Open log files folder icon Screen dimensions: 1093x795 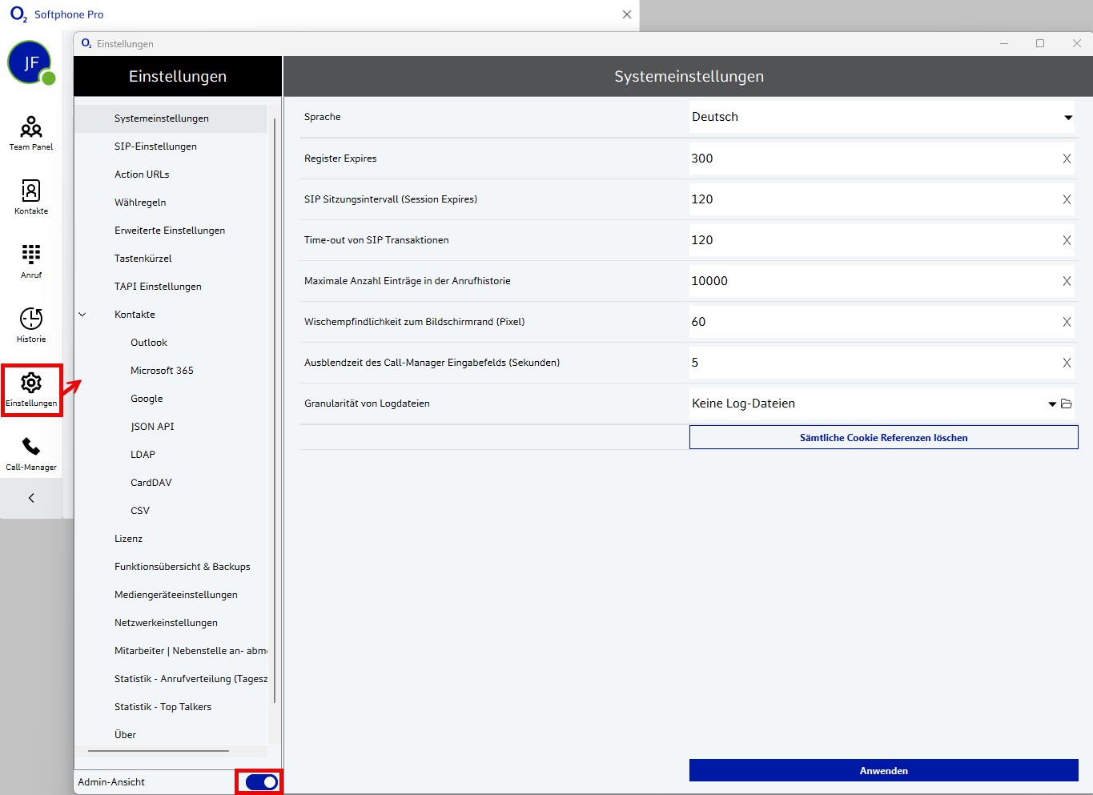[1067, 404]
